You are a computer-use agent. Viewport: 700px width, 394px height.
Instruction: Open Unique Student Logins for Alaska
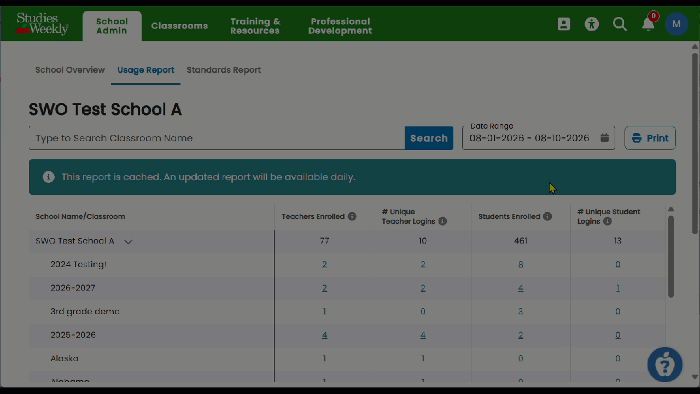point(618,358)
